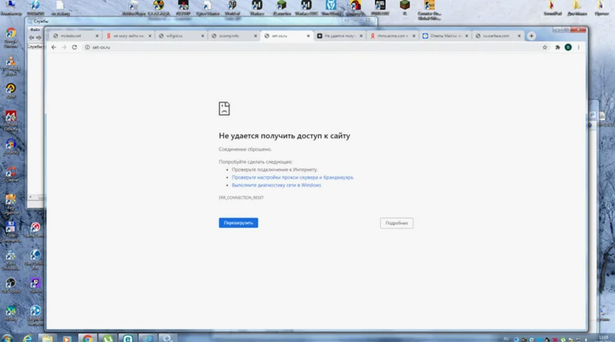The image size is (615, 342).
Task: Open Chrome's three-dot menu
Action: click(578, 47)
